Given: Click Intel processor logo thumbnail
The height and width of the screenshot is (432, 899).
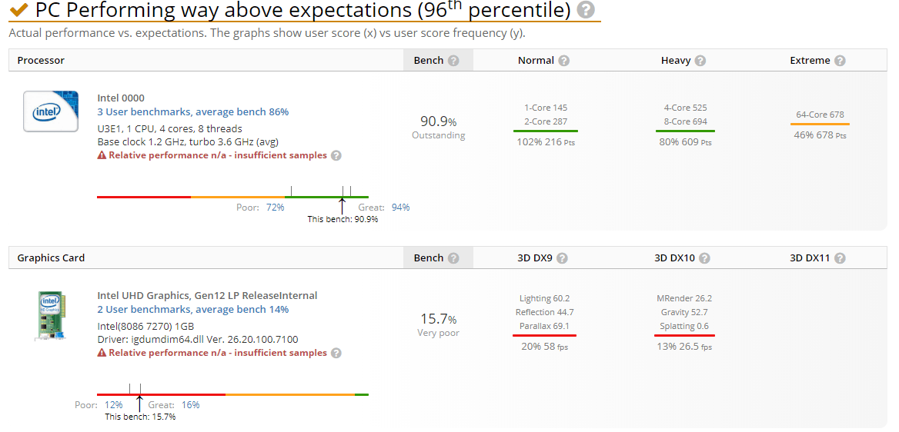Looking at the screenshot, I should [51, 111].
